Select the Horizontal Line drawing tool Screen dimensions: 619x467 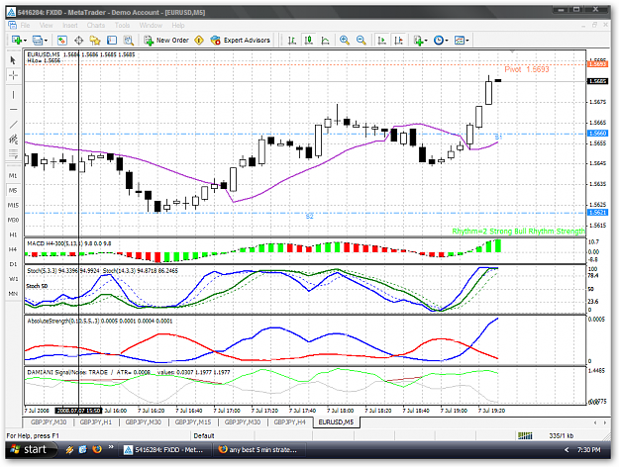(x=13, y=109)
